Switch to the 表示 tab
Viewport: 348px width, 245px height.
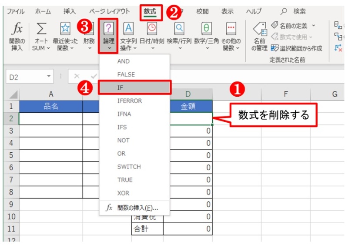[227, 11]
